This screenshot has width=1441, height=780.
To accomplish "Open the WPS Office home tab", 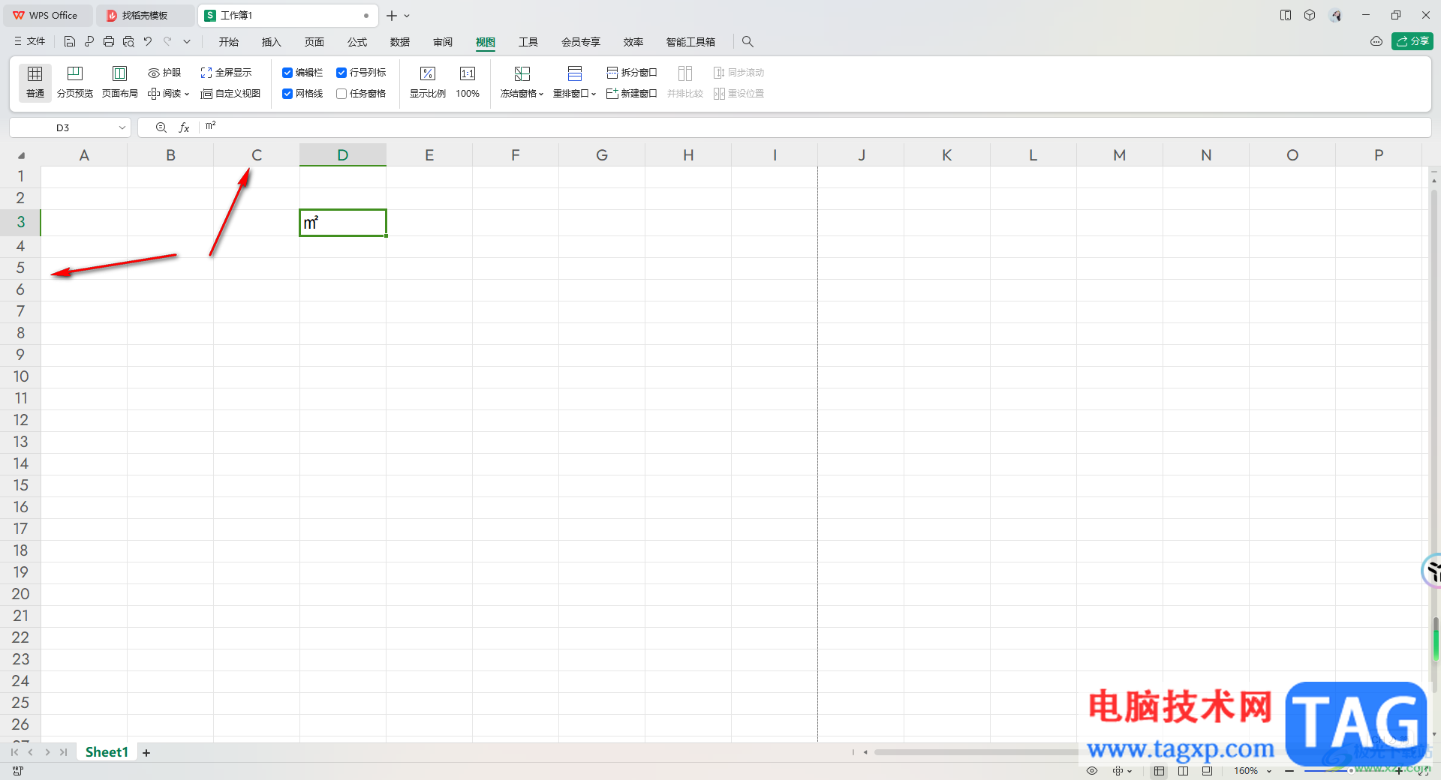I will (x=47, y=16).
